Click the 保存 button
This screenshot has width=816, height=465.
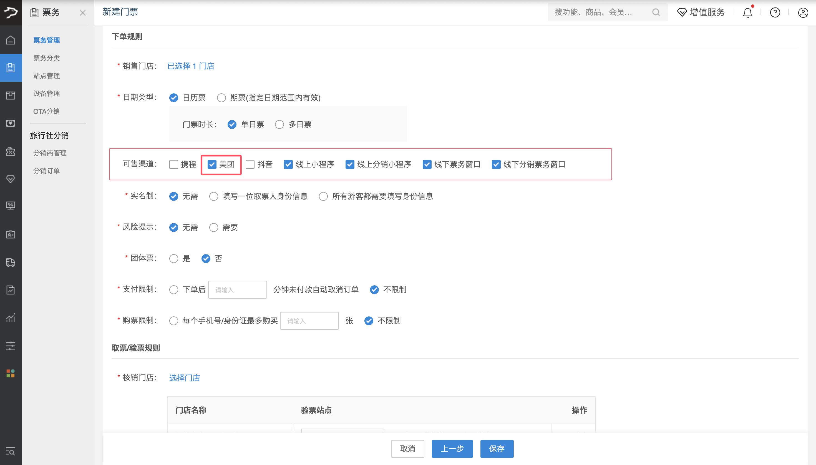[x=497, y=449]
